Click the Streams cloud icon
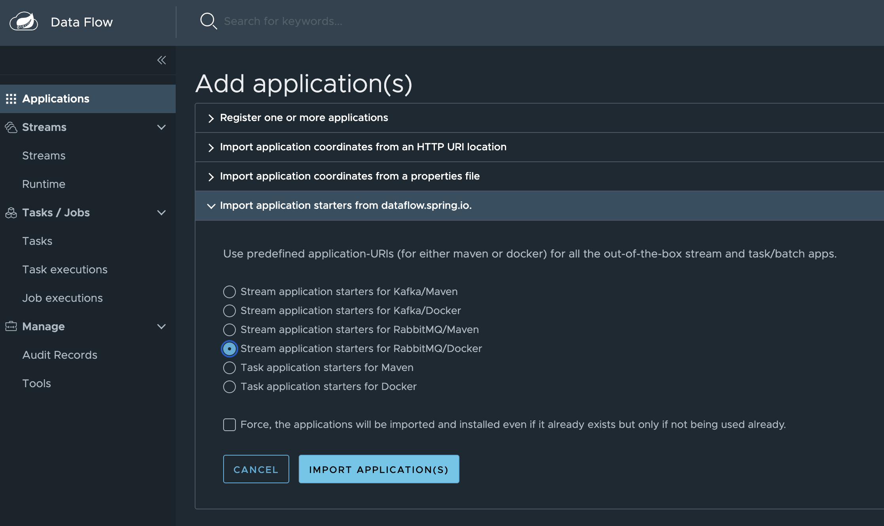 click(11, 127)
